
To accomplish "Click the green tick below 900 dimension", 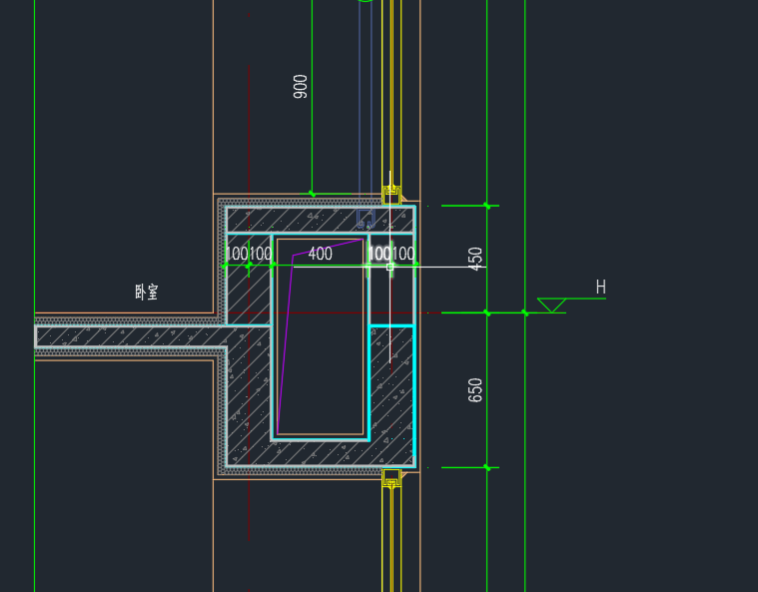I will click(x=312, y=194).
